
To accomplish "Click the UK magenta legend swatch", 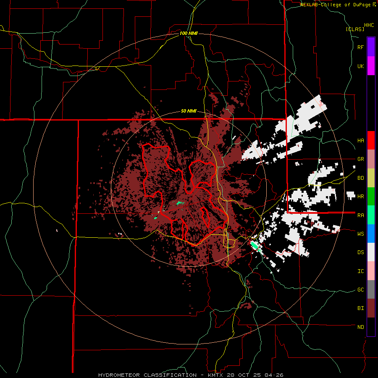I will [x=371, y=66].
